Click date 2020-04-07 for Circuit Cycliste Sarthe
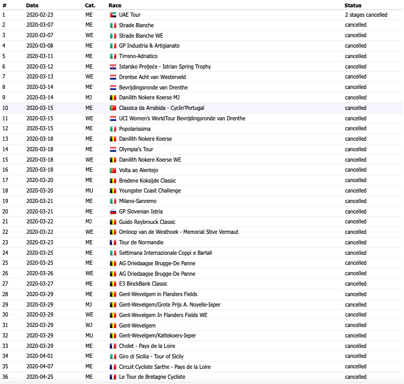This screenshot has width=404, height=384. click(x=40, y=367)
